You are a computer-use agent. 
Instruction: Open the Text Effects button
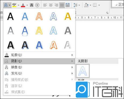pos(6,5)
